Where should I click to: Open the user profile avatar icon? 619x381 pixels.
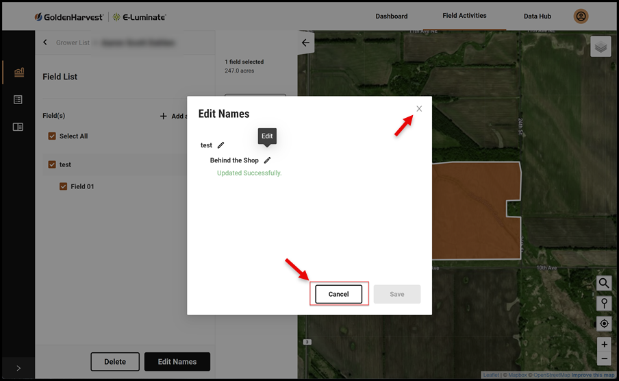tap(581, 16)
